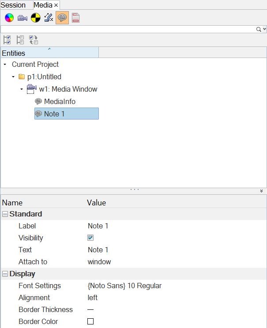Click the Entities column header

(49, 53)
